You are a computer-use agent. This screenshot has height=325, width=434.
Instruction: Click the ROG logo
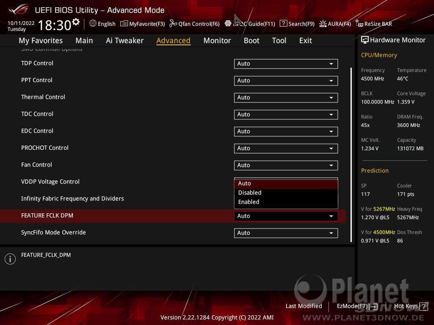[x=18, y=10]
